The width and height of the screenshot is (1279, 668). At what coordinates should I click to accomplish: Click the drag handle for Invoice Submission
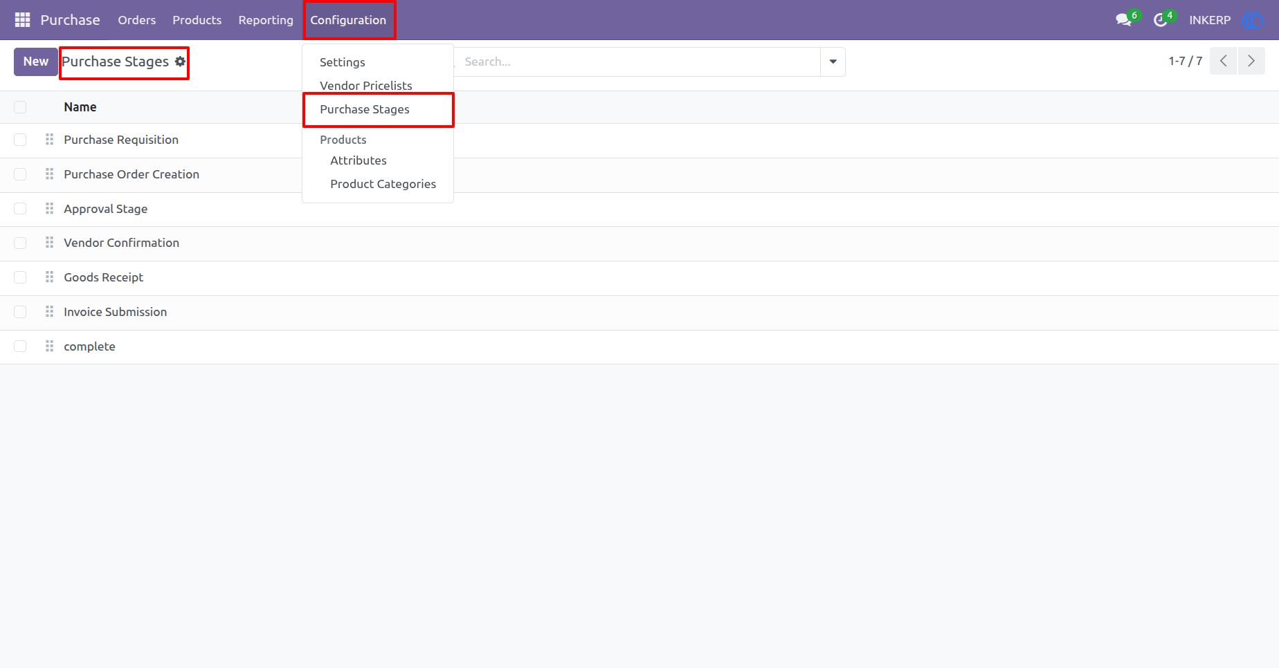click(49, 312)
